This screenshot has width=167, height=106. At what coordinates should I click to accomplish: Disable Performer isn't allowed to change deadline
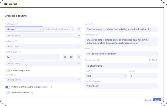[x=8, y=87]
